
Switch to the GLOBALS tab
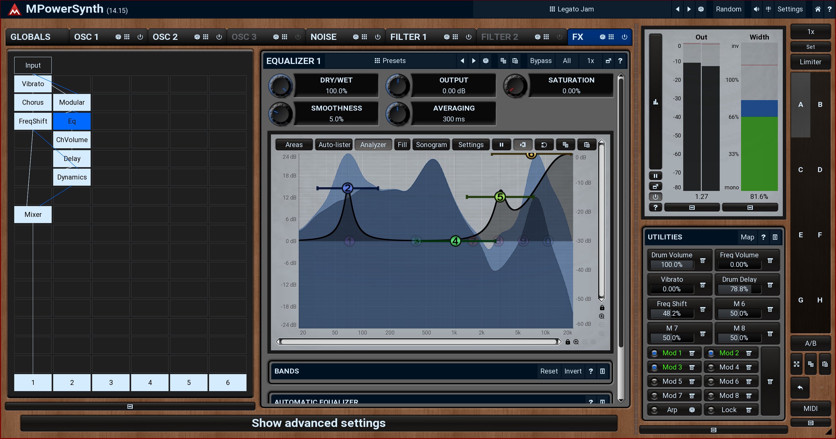31,37
